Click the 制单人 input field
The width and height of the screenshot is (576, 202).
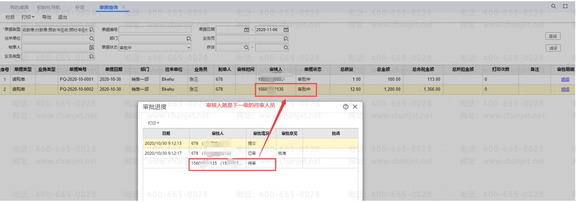click(x=58, y=48)
